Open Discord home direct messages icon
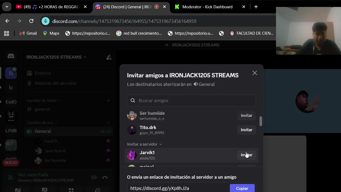The width and height of the screenshot is (341, 192). click(11, 56)
